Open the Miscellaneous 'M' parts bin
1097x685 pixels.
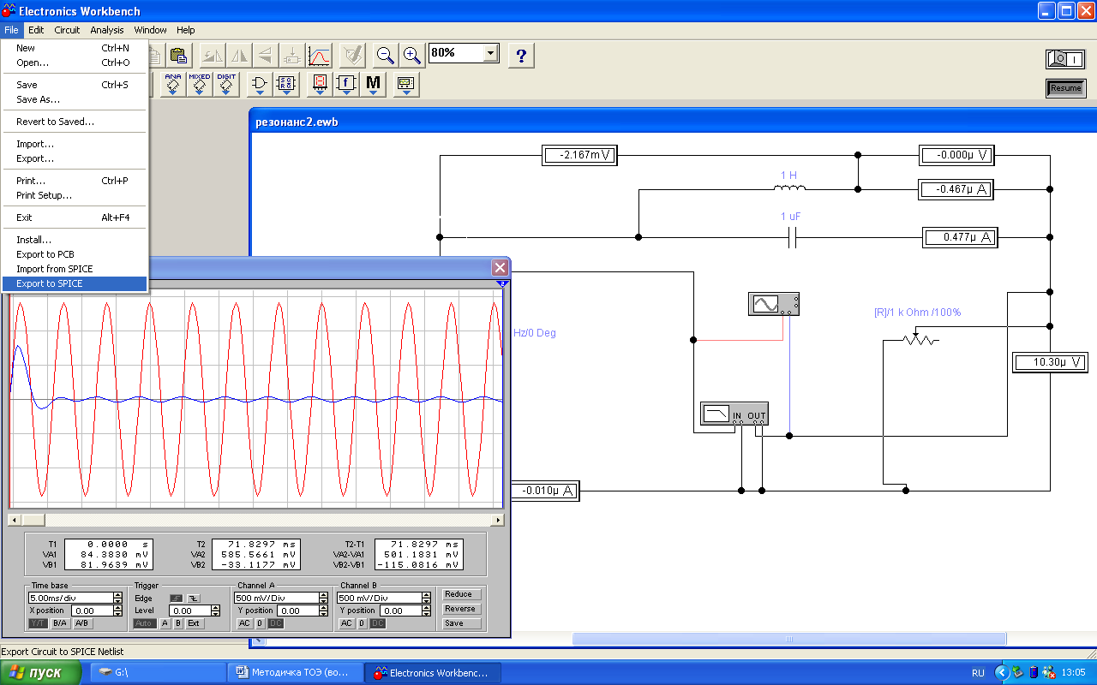click(x=373, y=84)
